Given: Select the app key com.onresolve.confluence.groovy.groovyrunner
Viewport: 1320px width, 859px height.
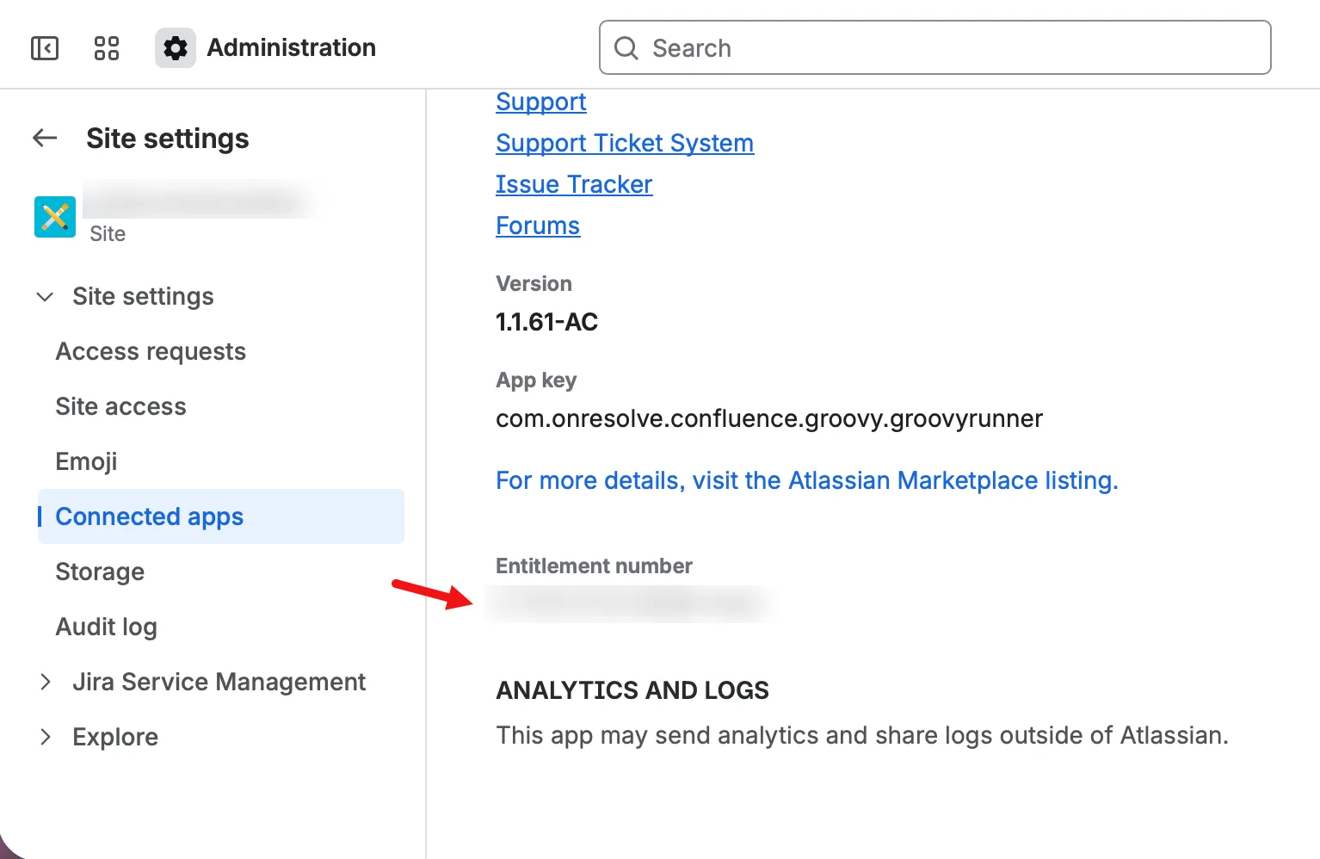Looking at the screenshot, I should (769, 418).
